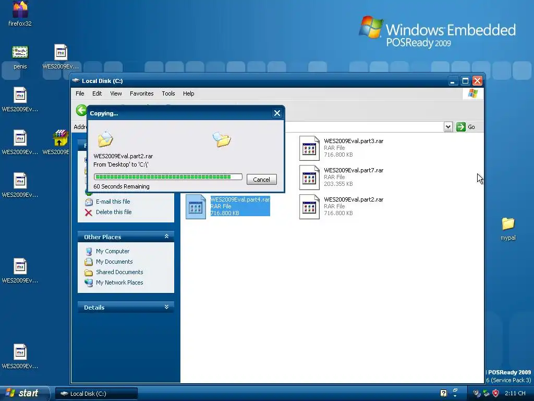Screen dimensions: 534x401
Task: Open My Computer link
Action: [113, 251]
